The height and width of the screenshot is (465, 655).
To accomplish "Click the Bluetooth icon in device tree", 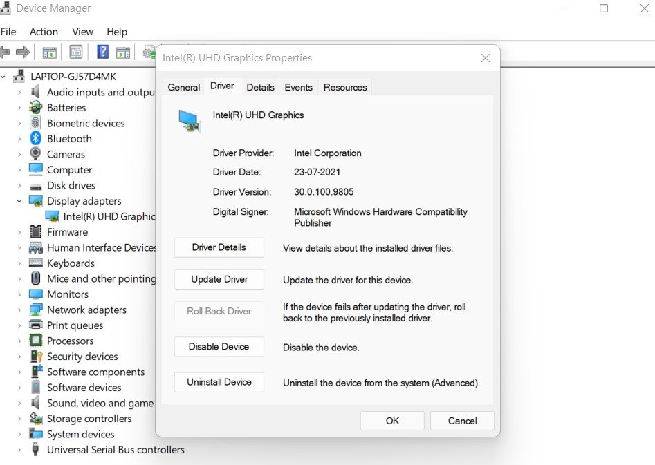I will coord(36,139).
